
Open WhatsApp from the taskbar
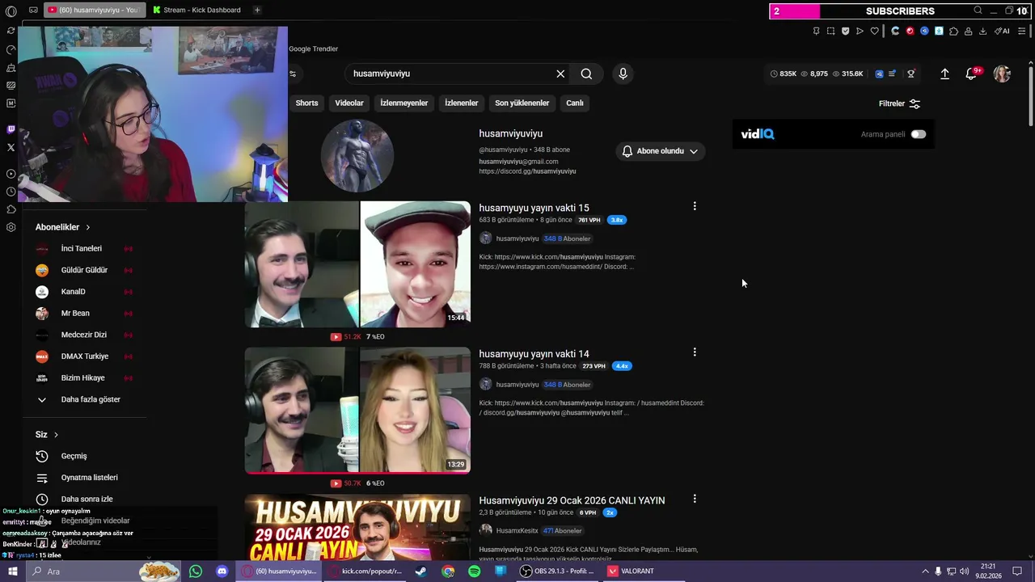coord(196,571)
